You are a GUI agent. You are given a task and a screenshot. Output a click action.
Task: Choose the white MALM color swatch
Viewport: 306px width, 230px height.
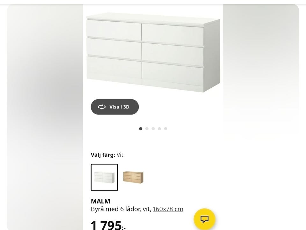104,177
